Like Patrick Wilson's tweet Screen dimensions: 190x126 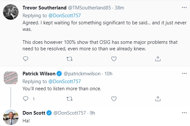click(x=114, y=99)
